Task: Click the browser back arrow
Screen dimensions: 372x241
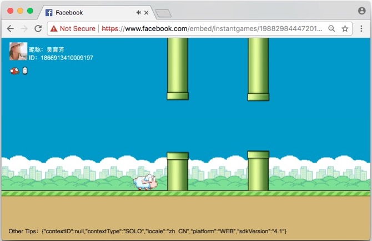Action: [11, 29]
